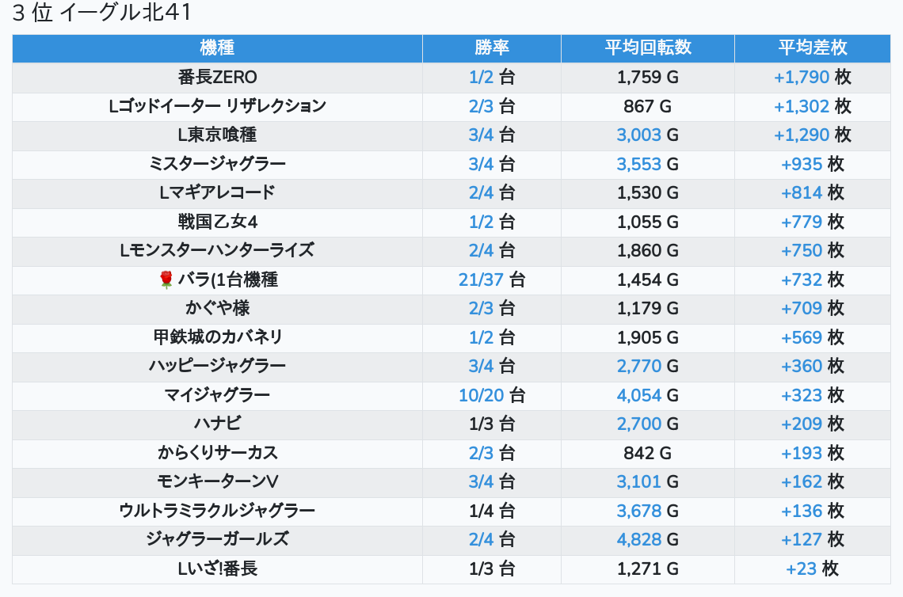903x597 pixels.
Task: Click the 平均差枚 column header
Action: pyautogui.click(x=812, y=48)
